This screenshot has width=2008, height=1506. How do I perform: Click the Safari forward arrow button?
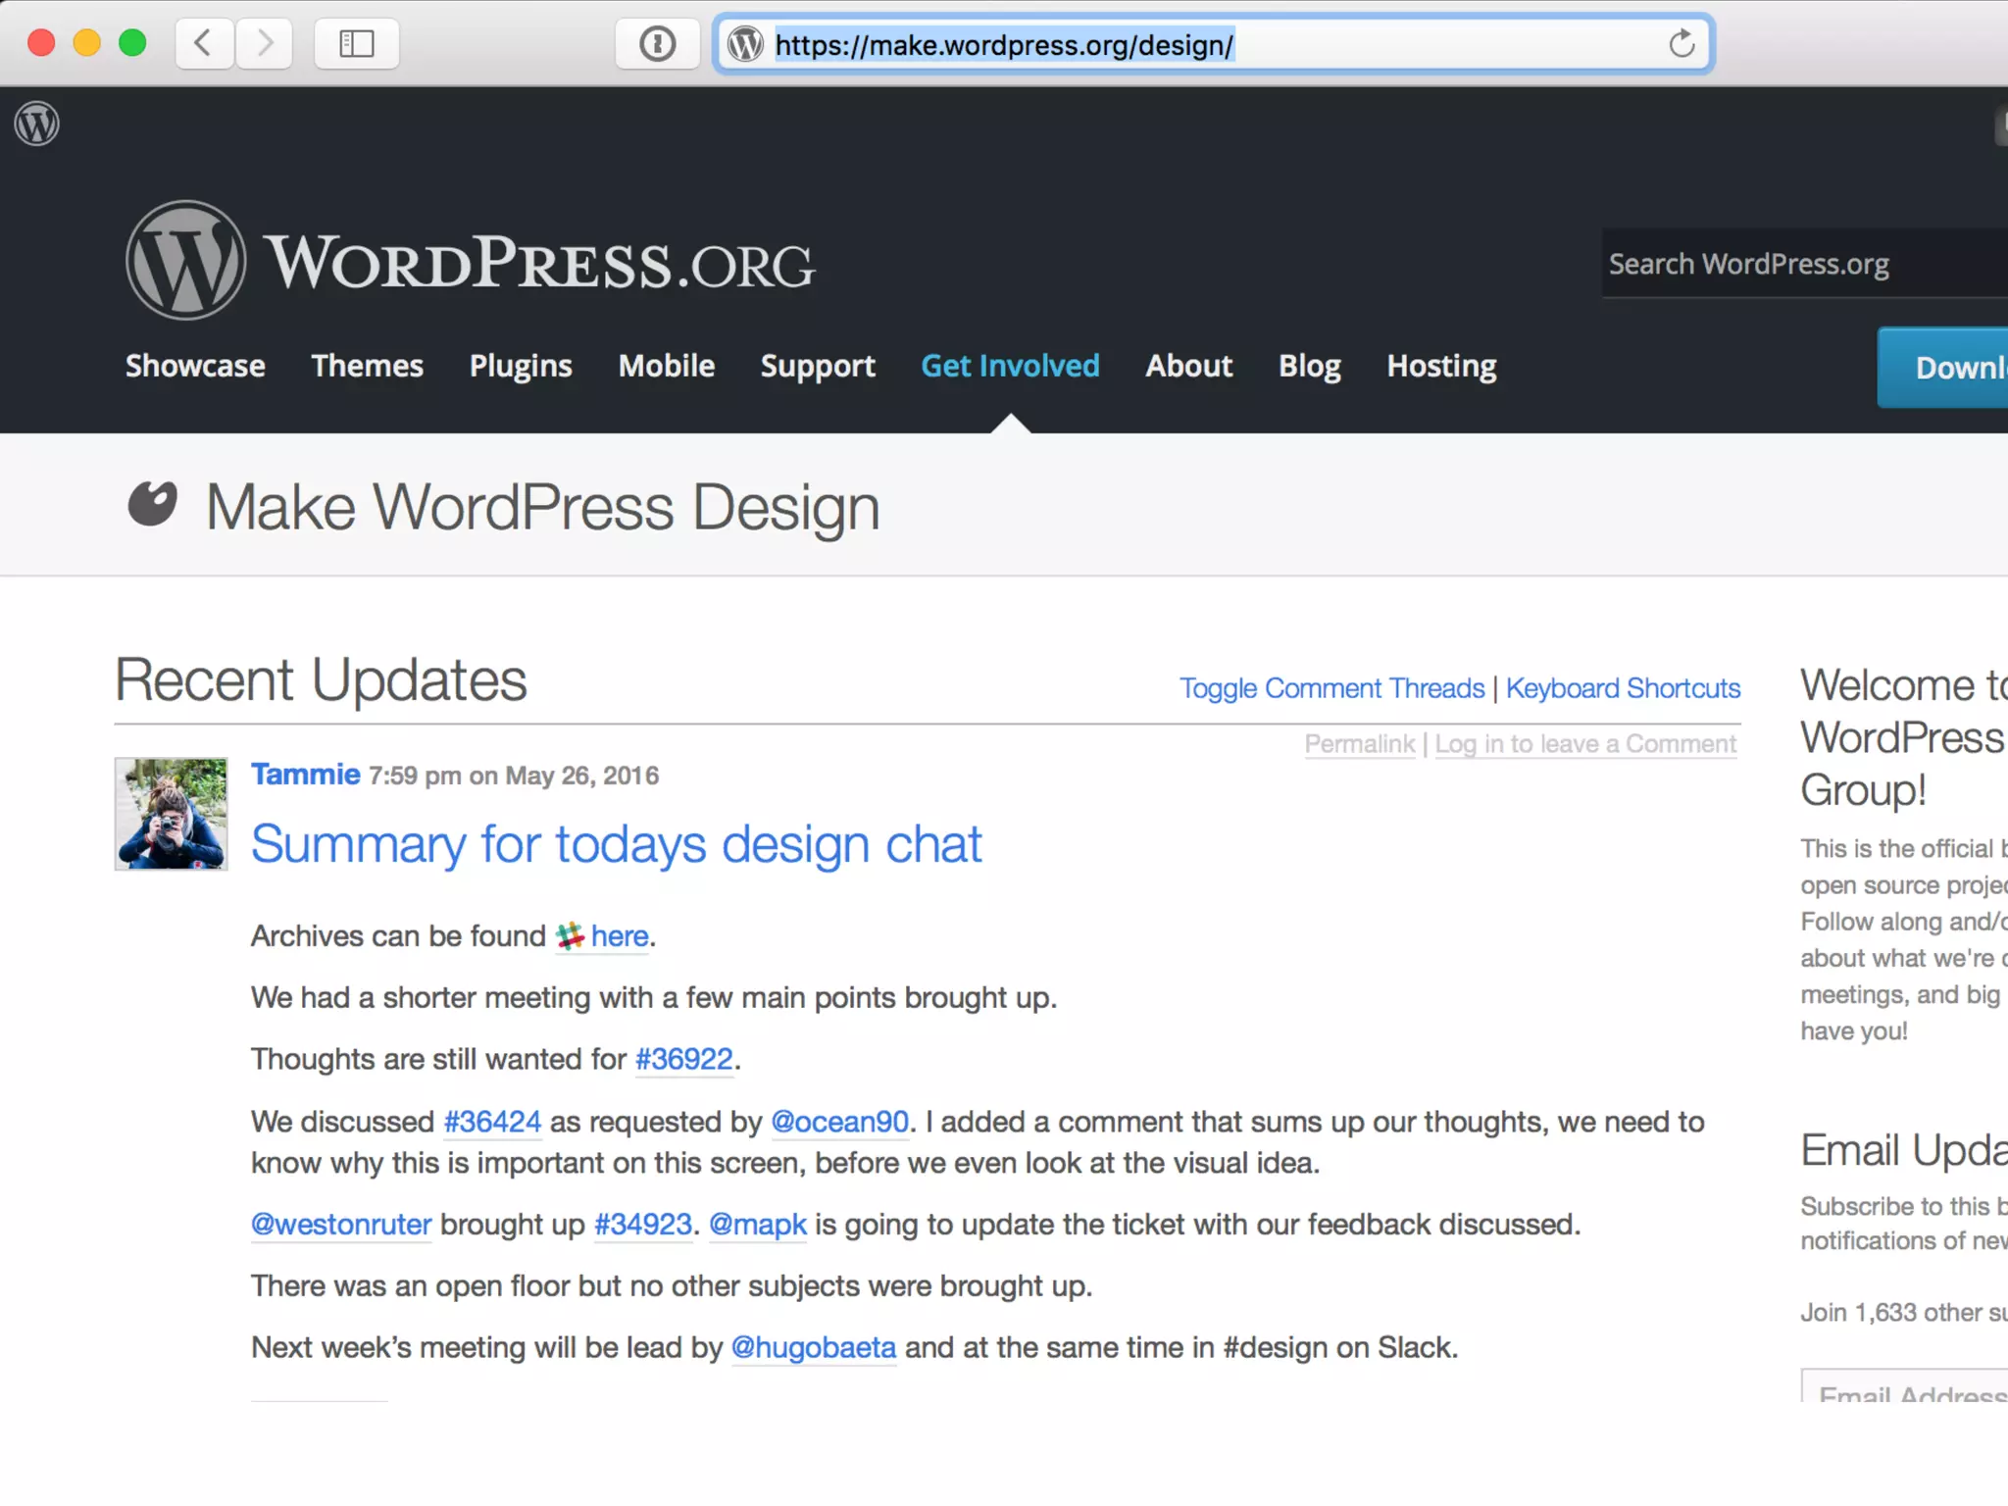click(264, 44)
